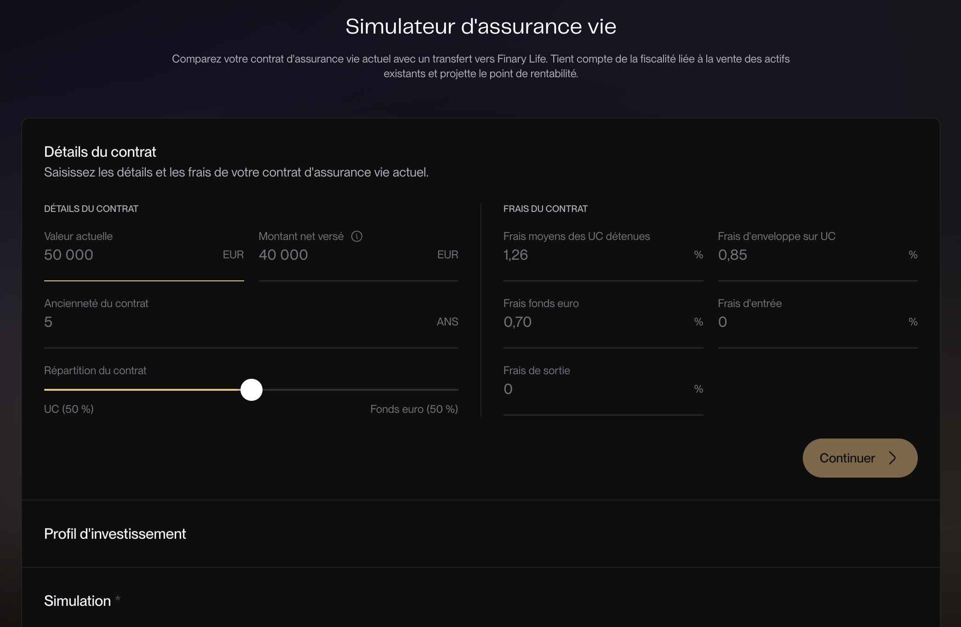The width and height of the screenshot is (961, 627).
Task: Click the EUR unit next to 40 000
Action: [448, 255]
